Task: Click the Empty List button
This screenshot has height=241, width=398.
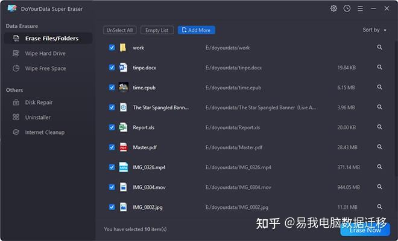Action: click(157, 30)
